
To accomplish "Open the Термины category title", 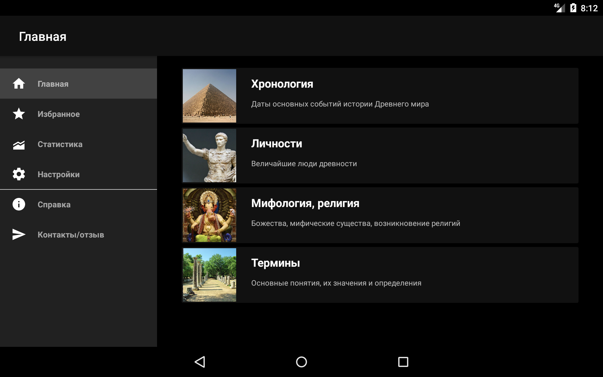I will [275, 263].
